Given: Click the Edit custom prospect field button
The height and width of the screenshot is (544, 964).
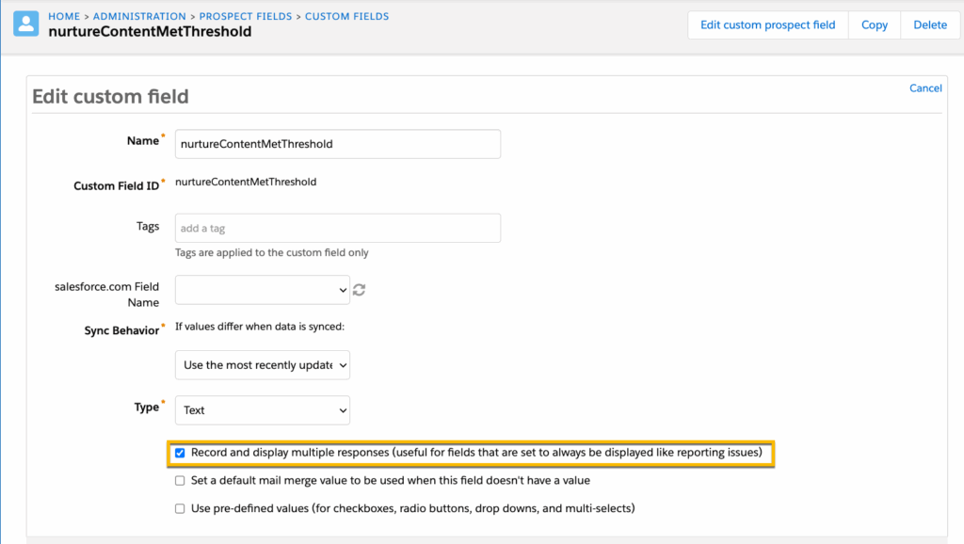Looking at the screenshot, I should [x=767, y=25].
